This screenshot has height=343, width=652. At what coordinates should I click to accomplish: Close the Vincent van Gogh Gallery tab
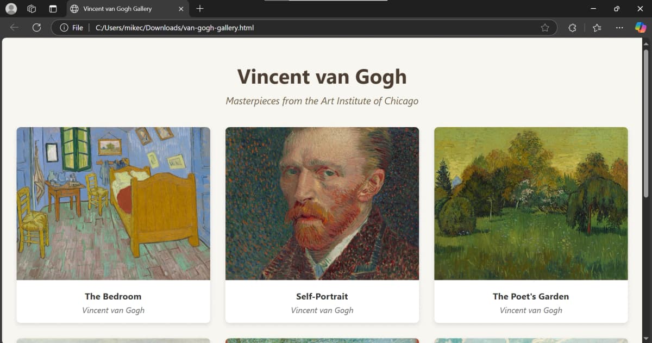tap(181, 9)
